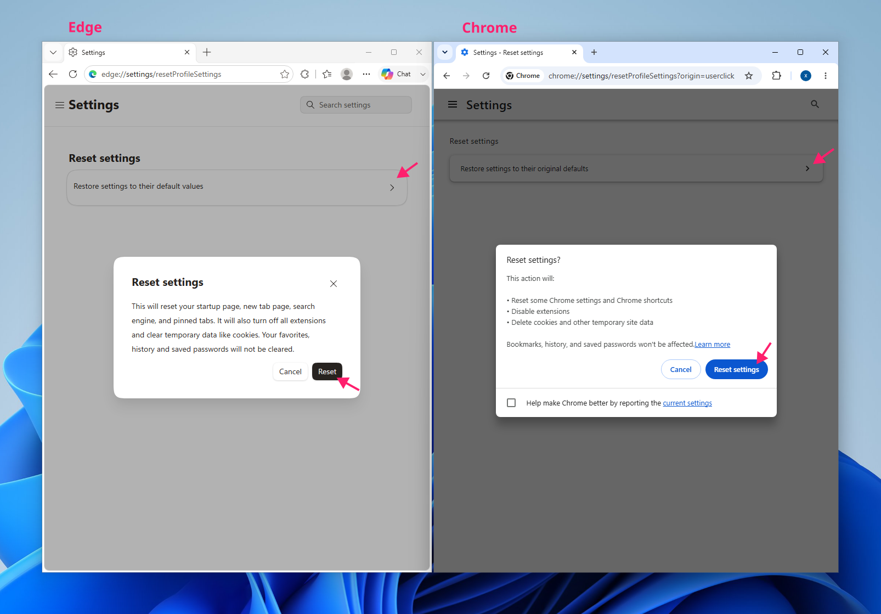This screenshot has height=614, width=881.
Task: Open Edge tab actions menu chevron
Action: (x=53, y=53)
